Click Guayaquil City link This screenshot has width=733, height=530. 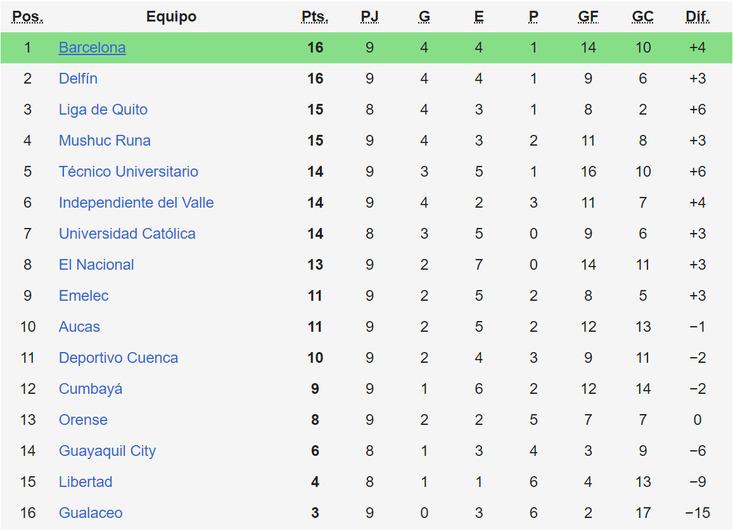click(x=107, y=451)
